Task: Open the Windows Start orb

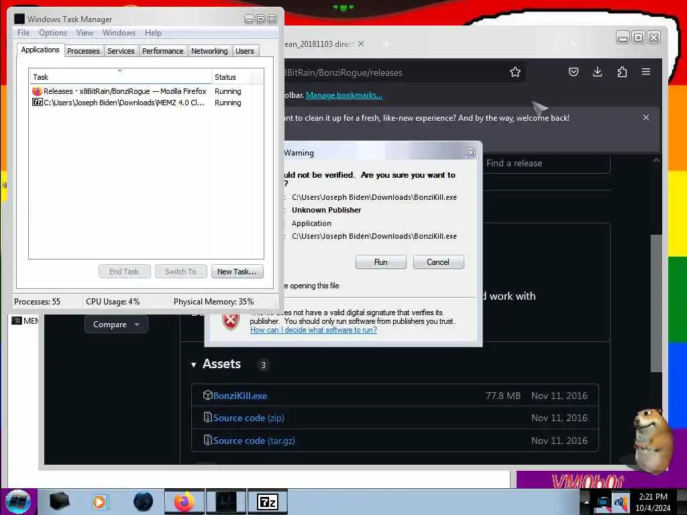Action: [18, 502]
